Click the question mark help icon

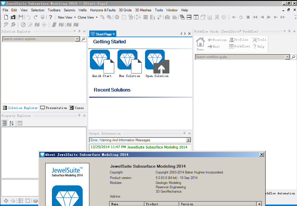point(50,17)
